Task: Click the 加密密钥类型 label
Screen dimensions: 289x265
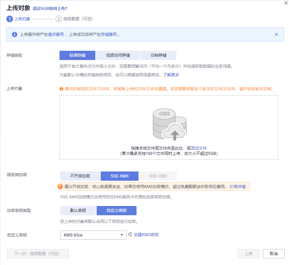Action: point(19,211)
